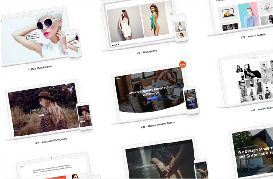
Task: Click the purple button in the Creative Agency hero
Action: (151, 98)
